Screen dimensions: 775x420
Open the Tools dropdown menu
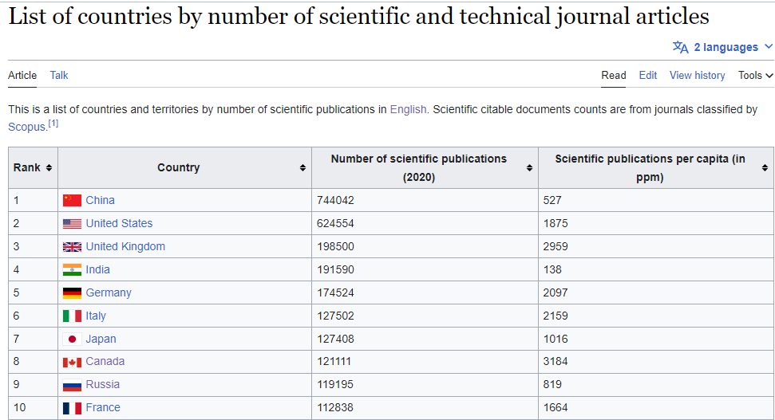click(755, 76)
